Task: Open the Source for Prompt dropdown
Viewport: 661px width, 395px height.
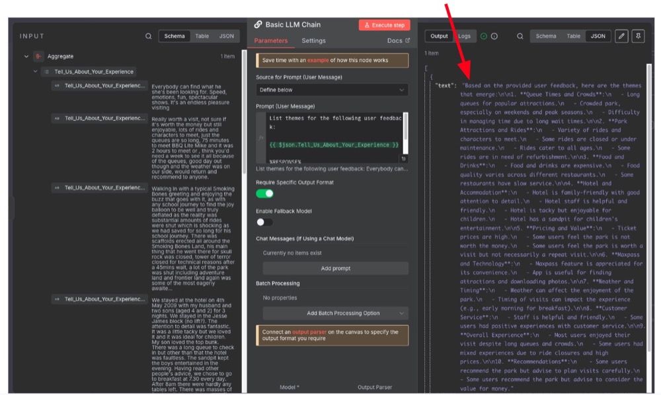Action: 332,90
